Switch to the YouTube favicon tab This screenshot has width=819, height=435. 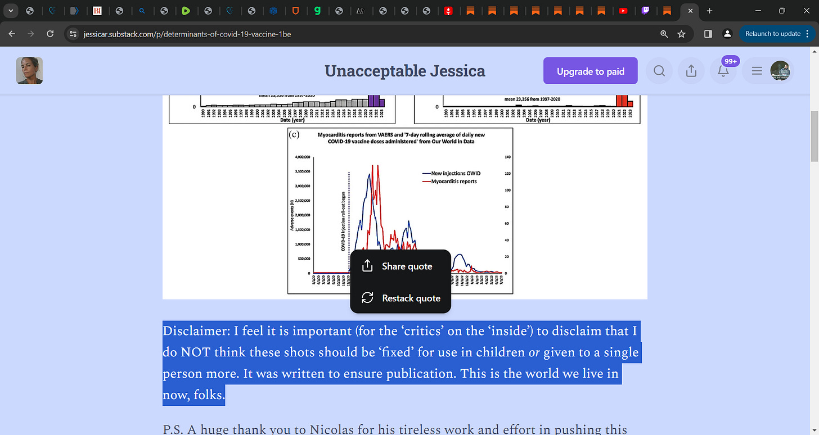click(623, 11)
